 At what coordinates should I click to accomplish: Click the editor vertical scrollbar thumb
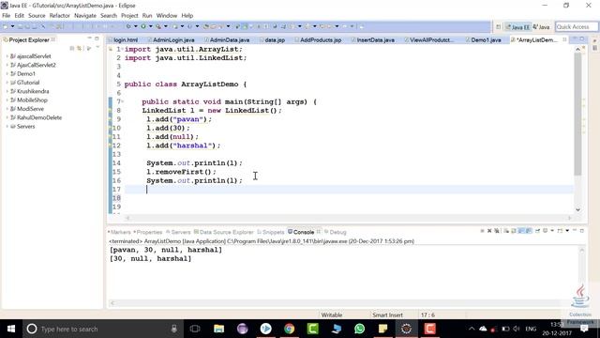(577, 115)
